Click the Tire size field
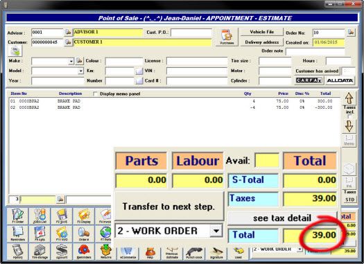Image resolution: width=364 pixels, height=264 pixels. [x=275, y=61]
